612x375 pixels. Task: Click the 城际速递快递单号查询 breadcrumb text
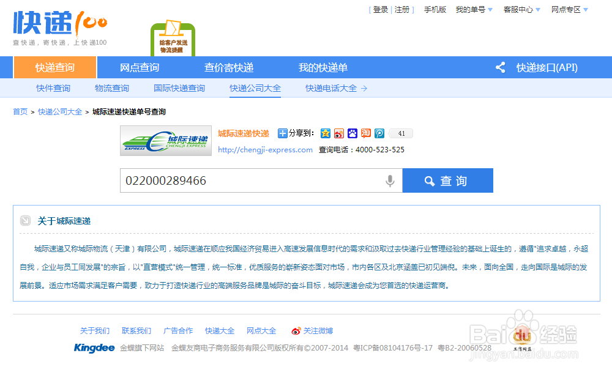coord(129,112)
